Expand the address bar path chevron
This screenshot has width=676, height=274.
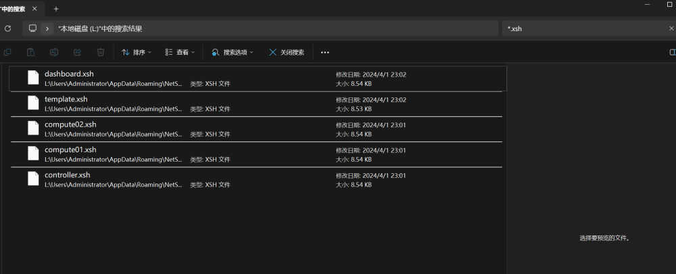point(47,28)
